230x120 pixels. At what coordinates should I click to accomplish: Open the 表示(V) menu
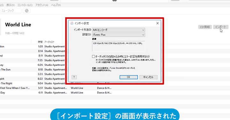click(10, 5)
